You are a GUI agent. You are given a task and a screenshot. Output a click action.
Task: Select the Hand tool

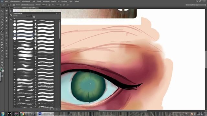[x=2, y=62]
